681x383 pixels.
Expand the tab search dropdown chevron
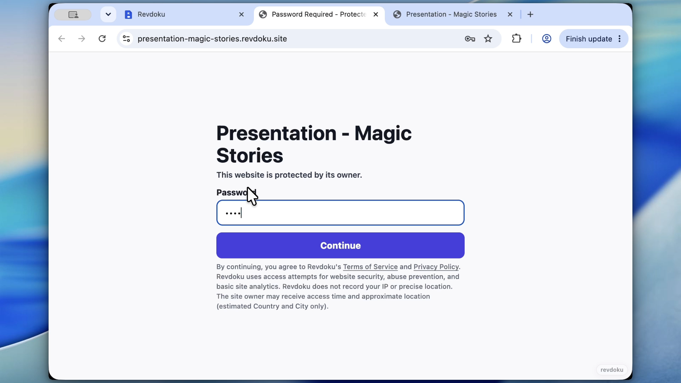(108, 15)
